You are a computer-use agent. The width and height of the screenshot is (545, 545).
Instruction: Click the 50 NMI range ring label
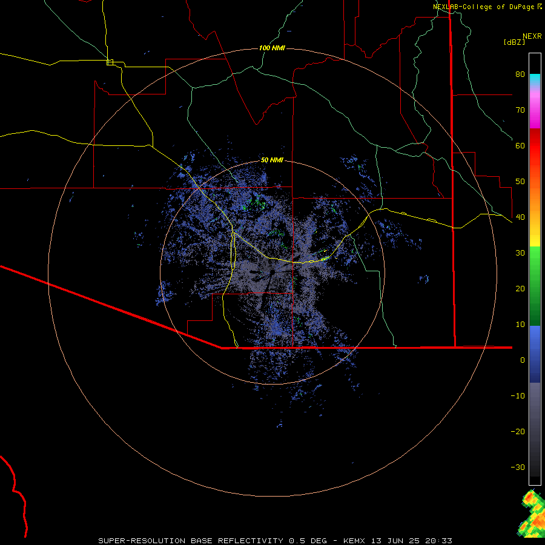pos(272,160)
